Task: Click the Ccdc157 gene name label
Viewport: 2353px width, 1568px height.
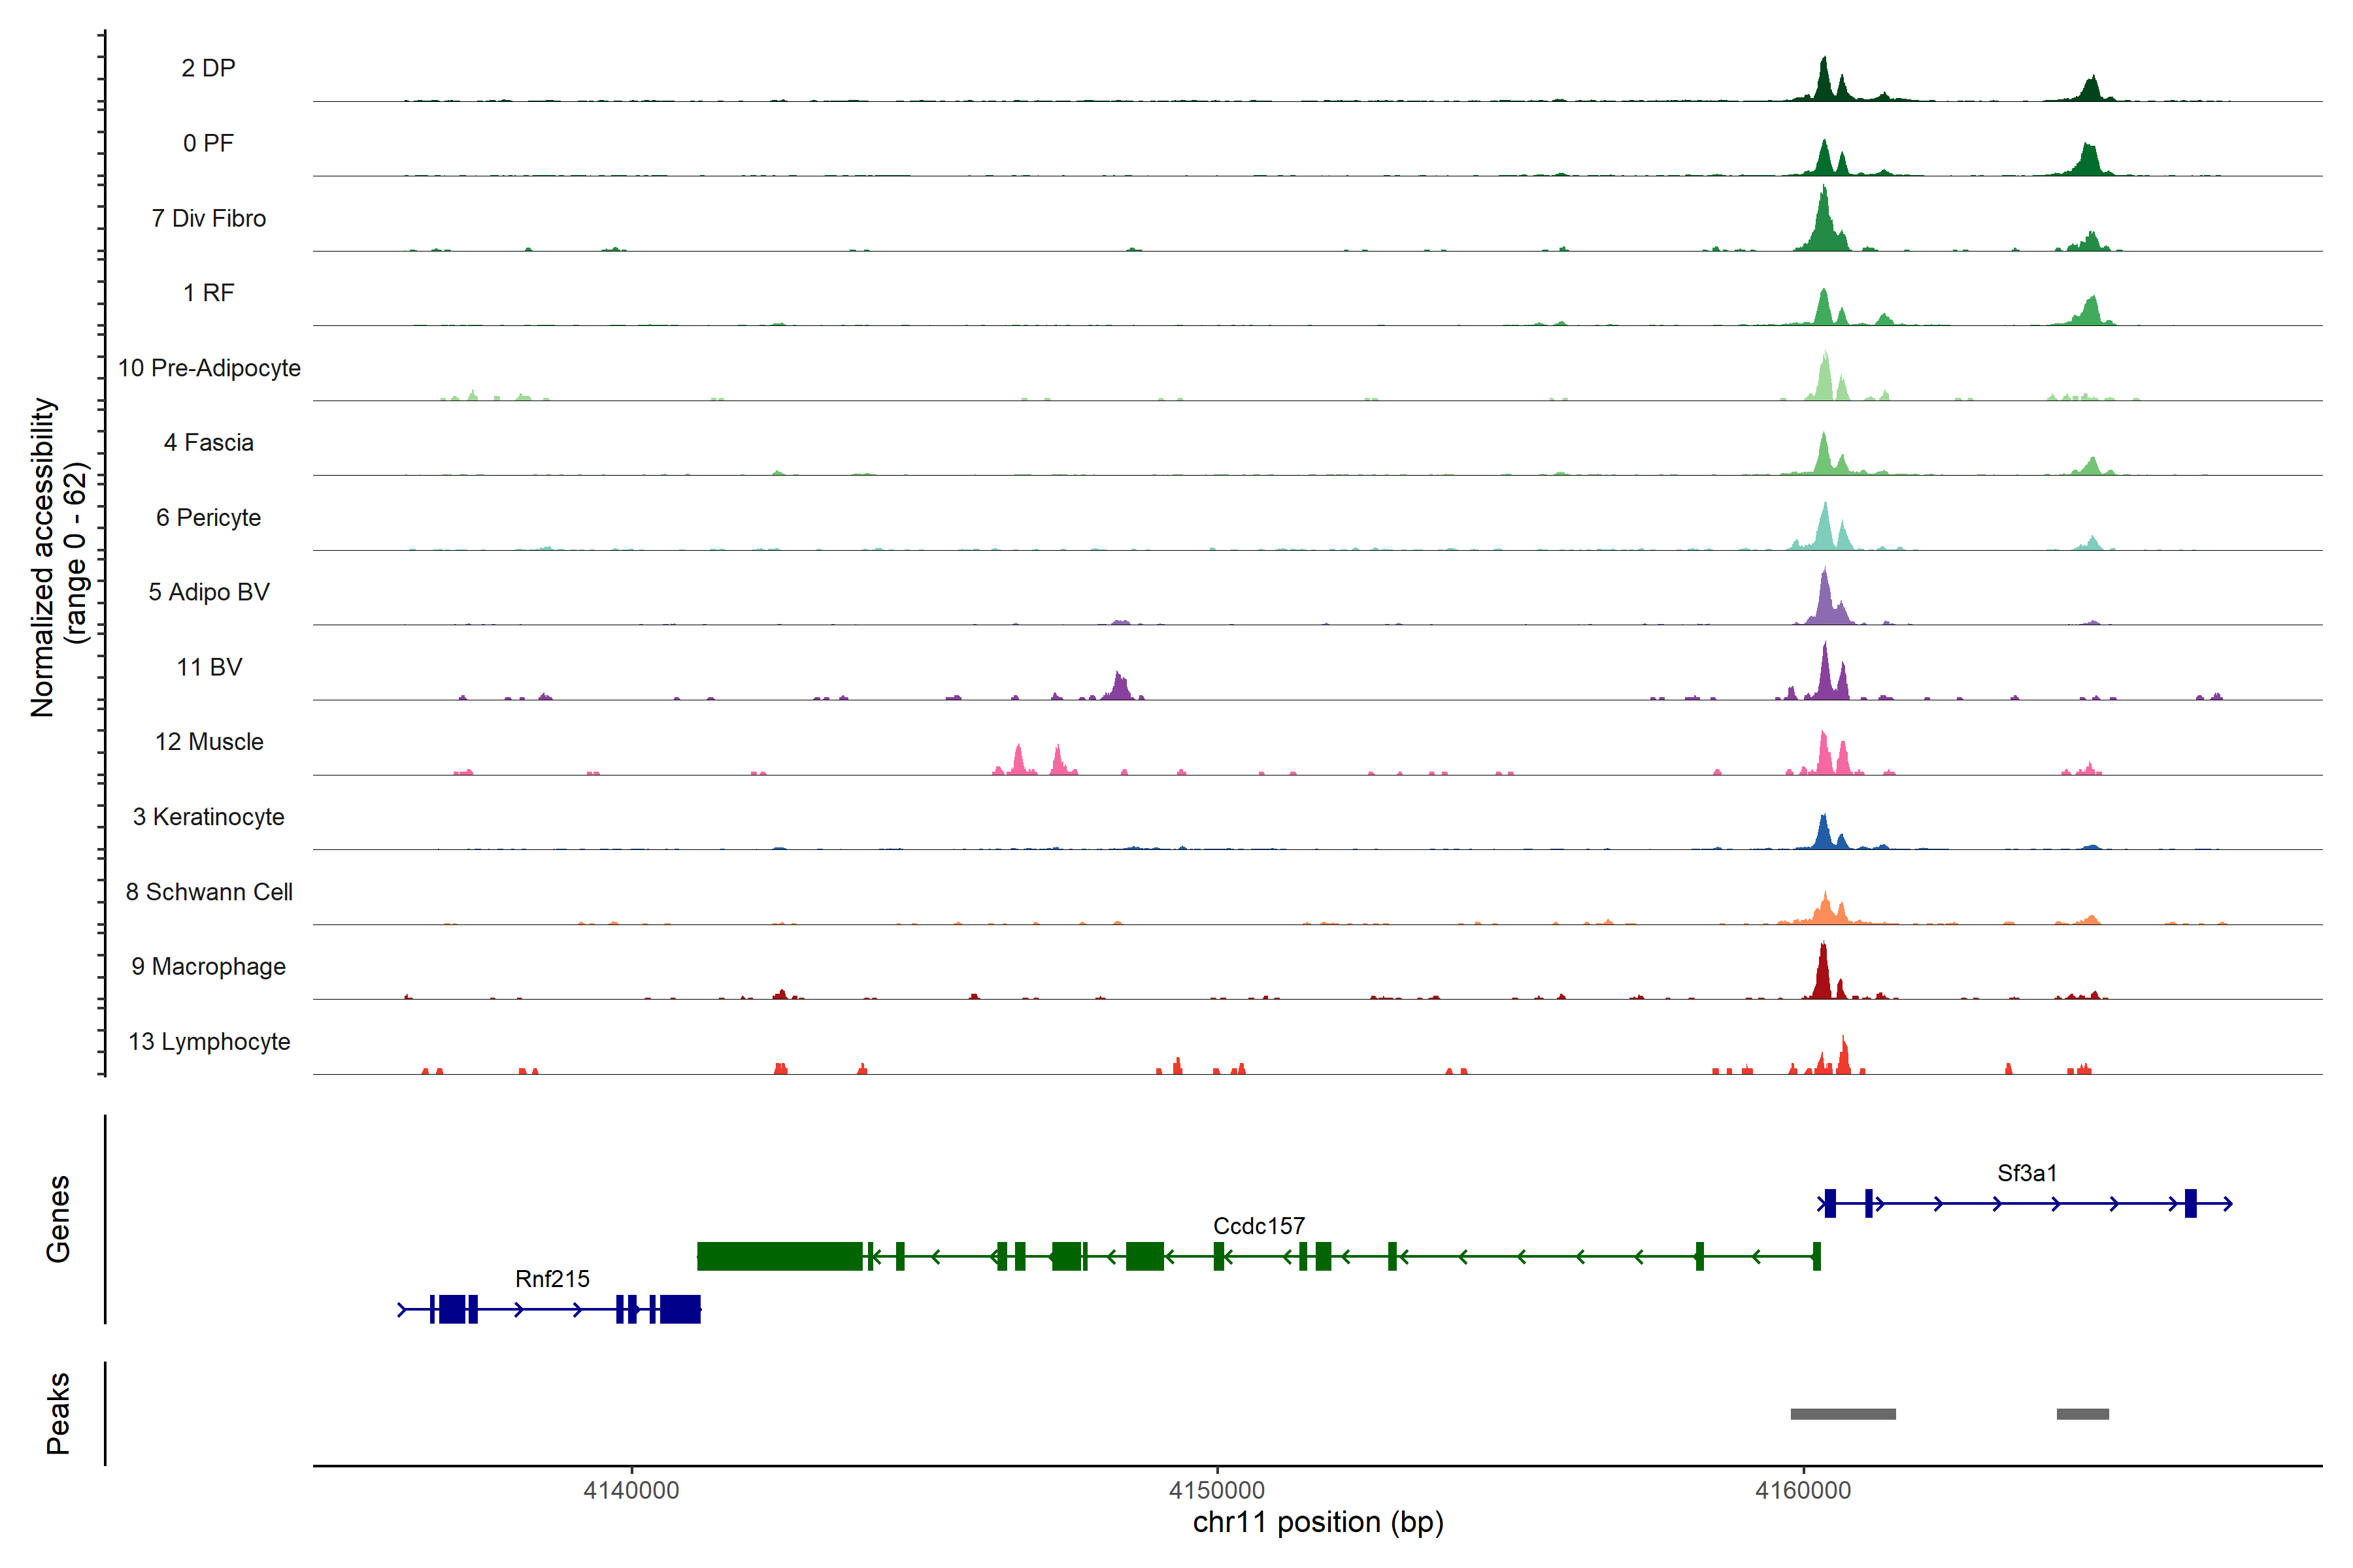Action: tap(1259, 1226)
